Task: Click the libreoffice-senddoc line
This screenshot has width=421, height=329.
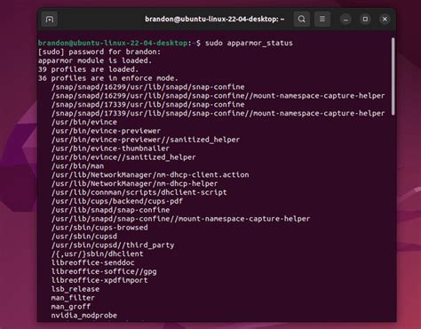Action: [93, 262]
